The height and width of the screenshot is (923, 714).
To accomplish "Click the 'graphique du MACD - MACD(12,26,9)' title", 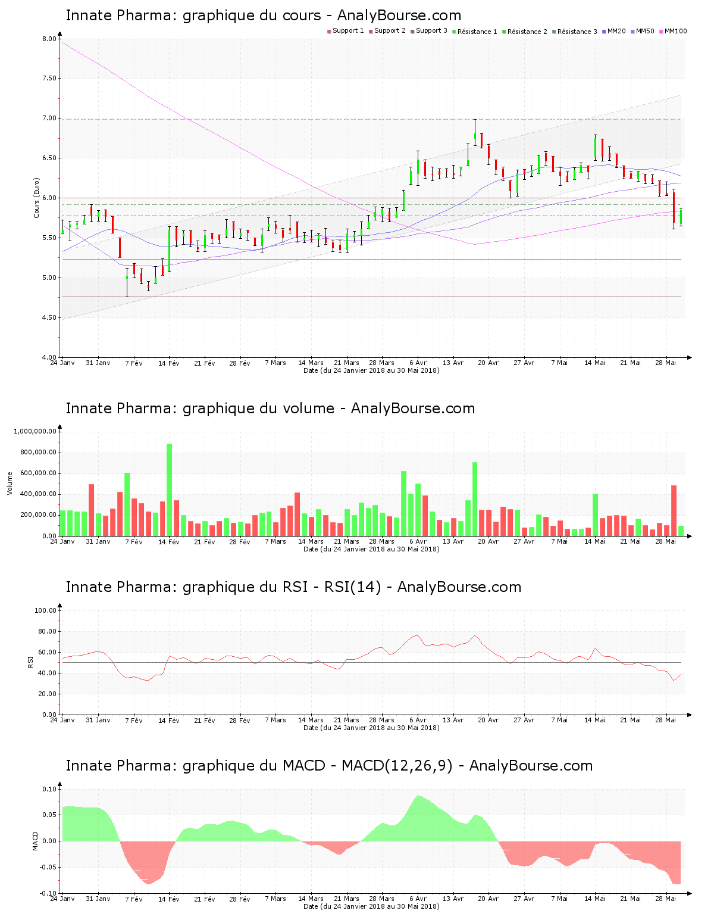I will 329,766.
